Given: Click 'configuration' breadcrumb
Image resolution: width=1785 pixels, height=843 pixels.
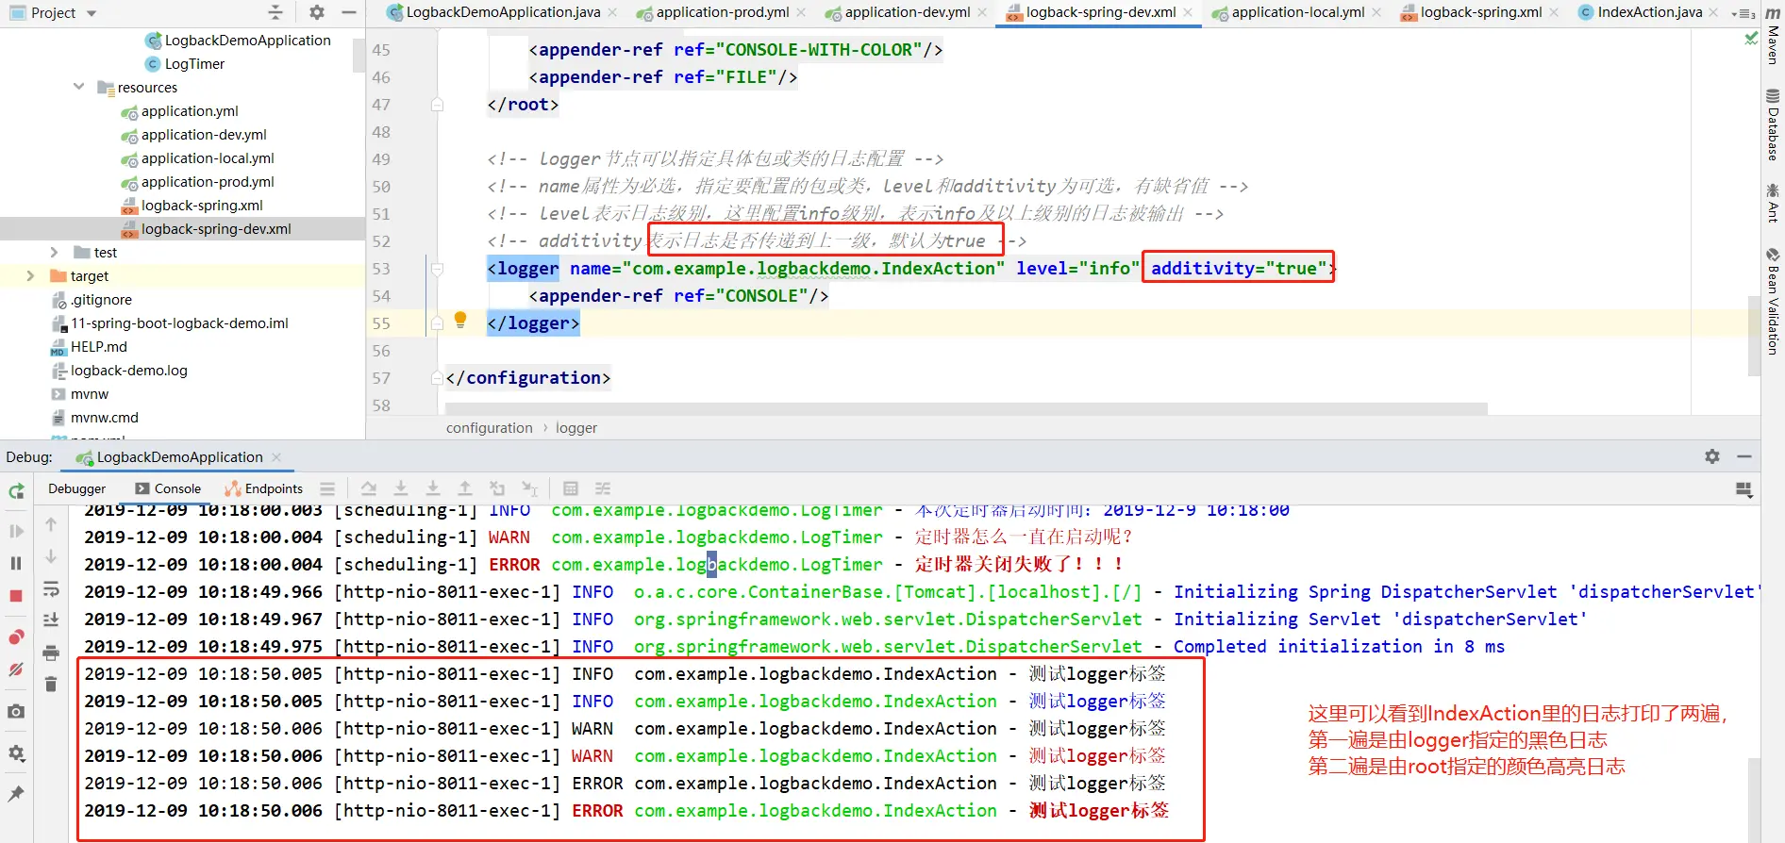Looking at the screenshot, I should [x=489, y=428].
